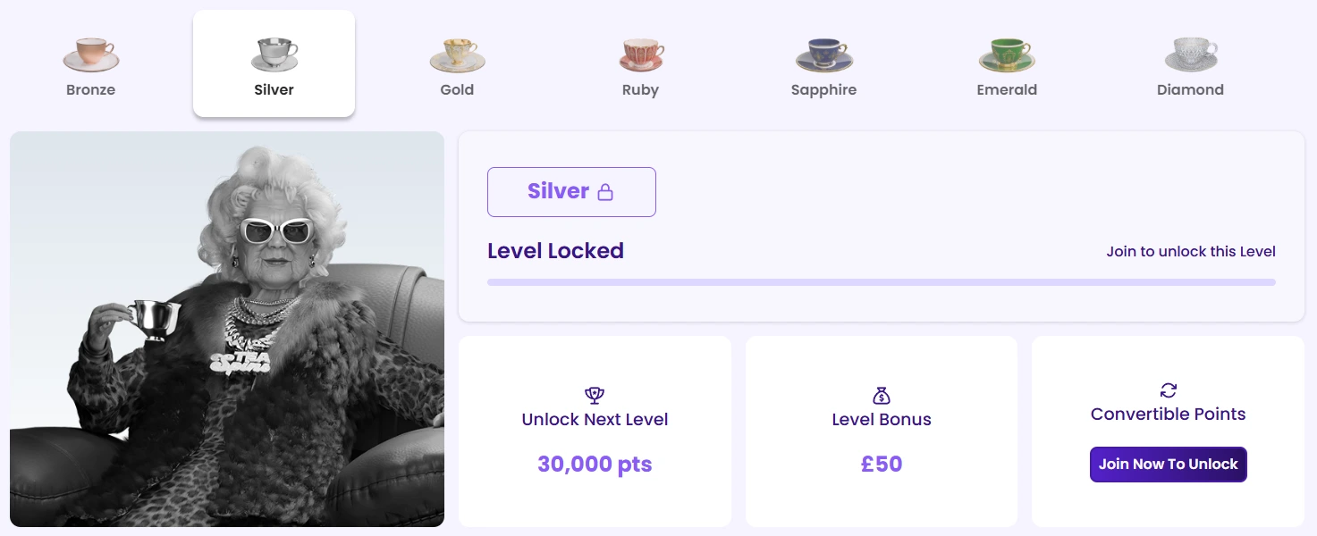The height and width of the screenshot is (536, 1317).
Task: Click the 30,000 pts value
Action: click(595, 465)
